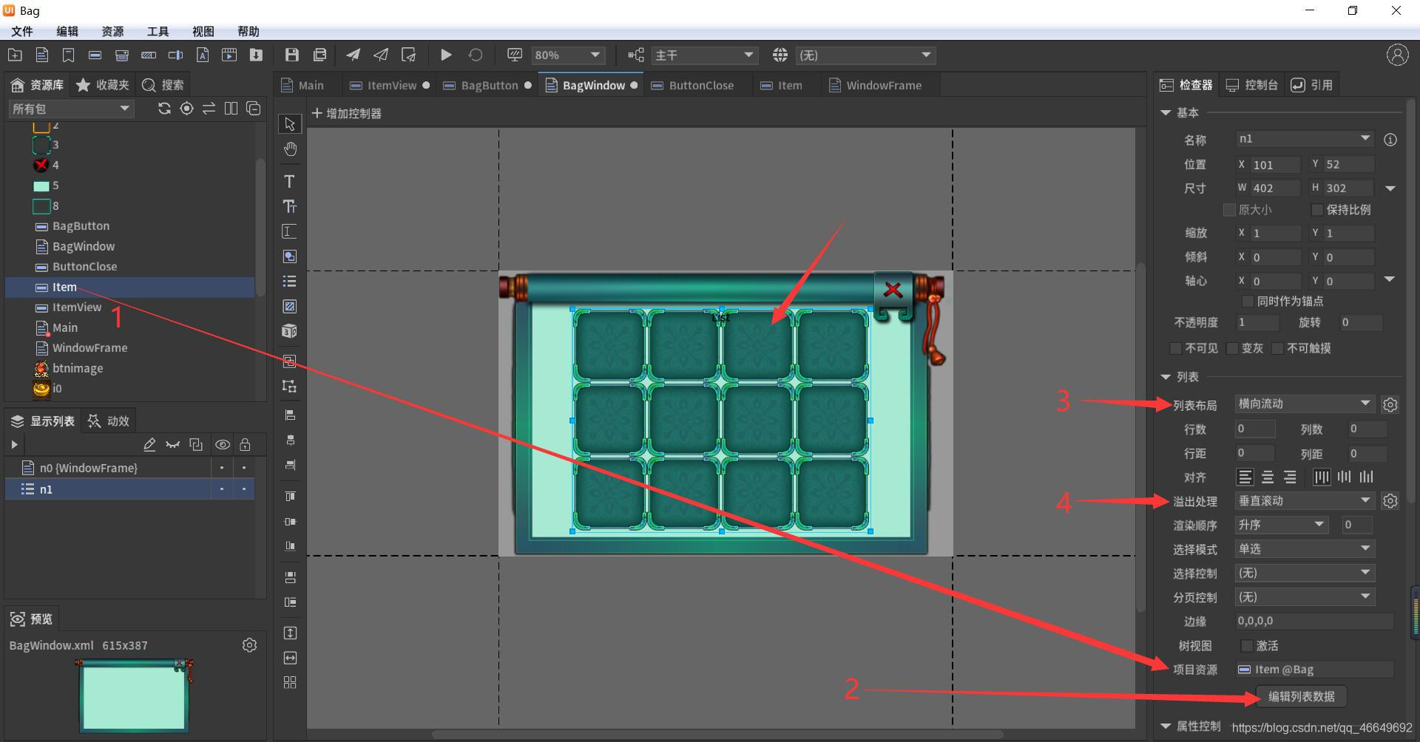Open the 列表布局 横向流动 dropdown
Viewport: 1420px width, 742px height.
1305,404
